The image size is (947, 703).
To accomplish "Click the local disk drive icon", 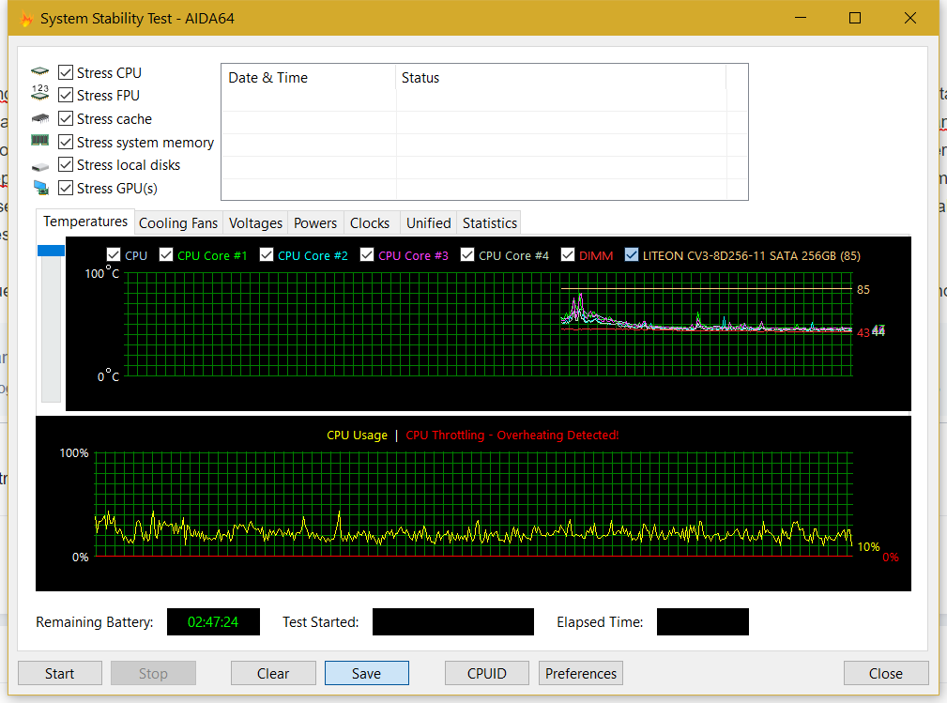I will (39, 166).
